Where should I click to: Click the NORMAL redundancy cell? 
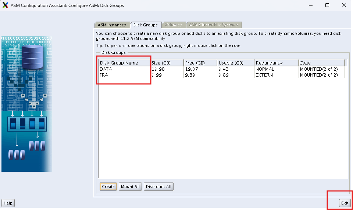pyautogui.click(x=277, y=69)
